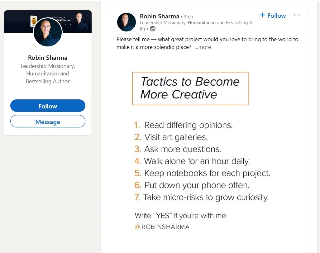Click the blue Follow button in the profile card
This screenshot has height=253, width=320.
click(47, 106)
